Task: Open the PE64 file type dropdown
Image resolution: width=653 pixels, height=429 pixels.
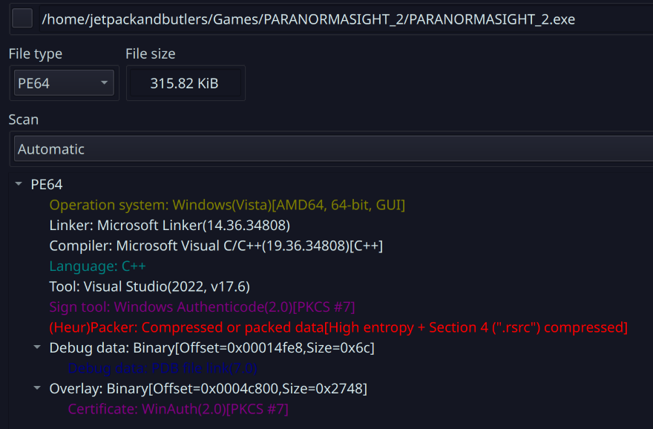Action: pyautogui.click(x=64, y=83)
